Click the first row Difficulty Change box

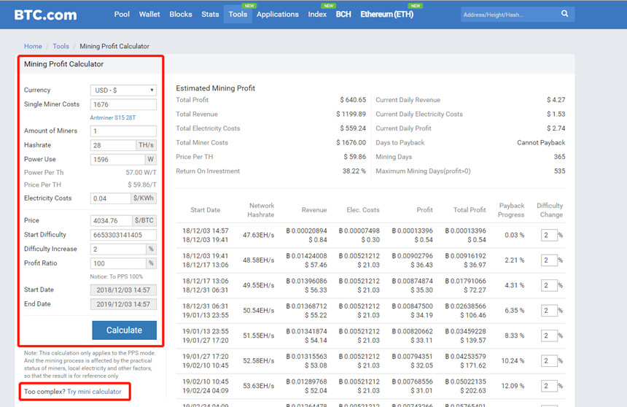click(x=548, y=235)
